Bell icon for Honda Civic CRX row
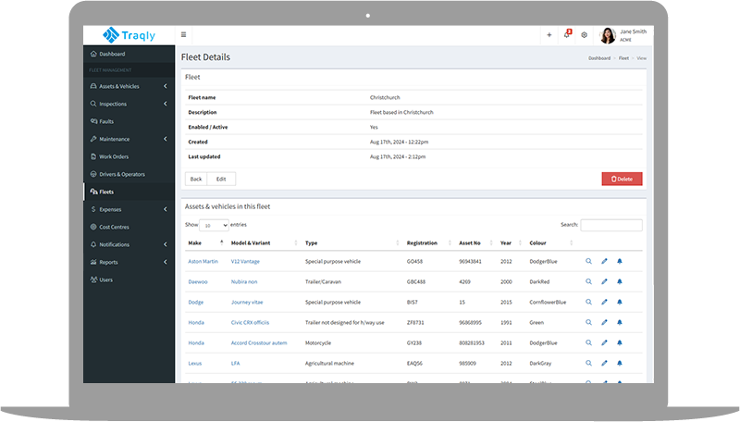Screen dimensions: 740x422 point(620,322)
